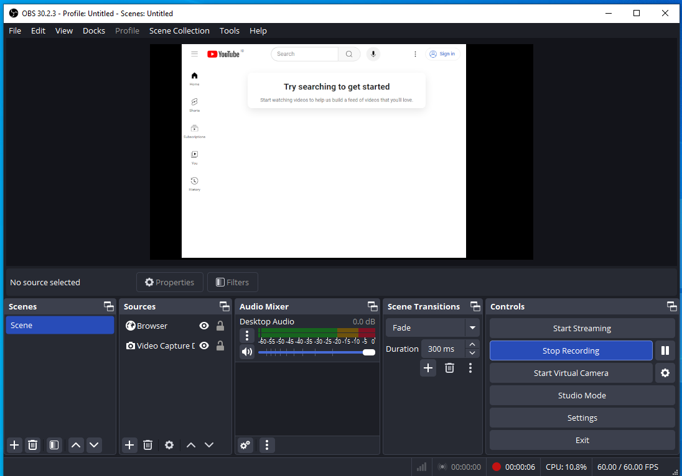This screenshot has width=682, height=476.
Task: Add a new source with the plus icon
Action: (x=129, y=445)
